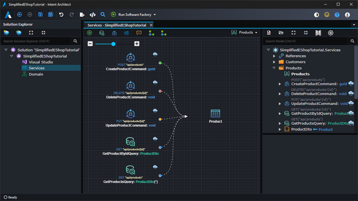The width and height of the screenshot is (358, 201).
Task: Collapse all nodes in Solution Explorer
Action: (43, 33)
